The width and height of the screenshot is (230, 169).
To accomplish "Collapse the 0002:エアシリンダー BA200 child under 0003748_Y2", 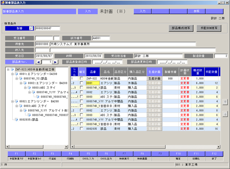I will (x=21, y=83).
